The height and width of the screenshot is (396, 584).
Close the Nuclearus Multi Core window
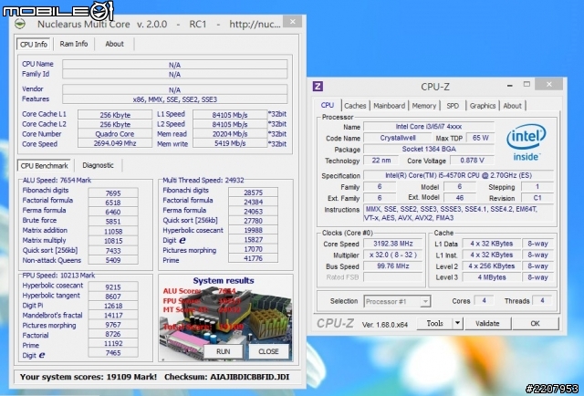click(293, 22)
